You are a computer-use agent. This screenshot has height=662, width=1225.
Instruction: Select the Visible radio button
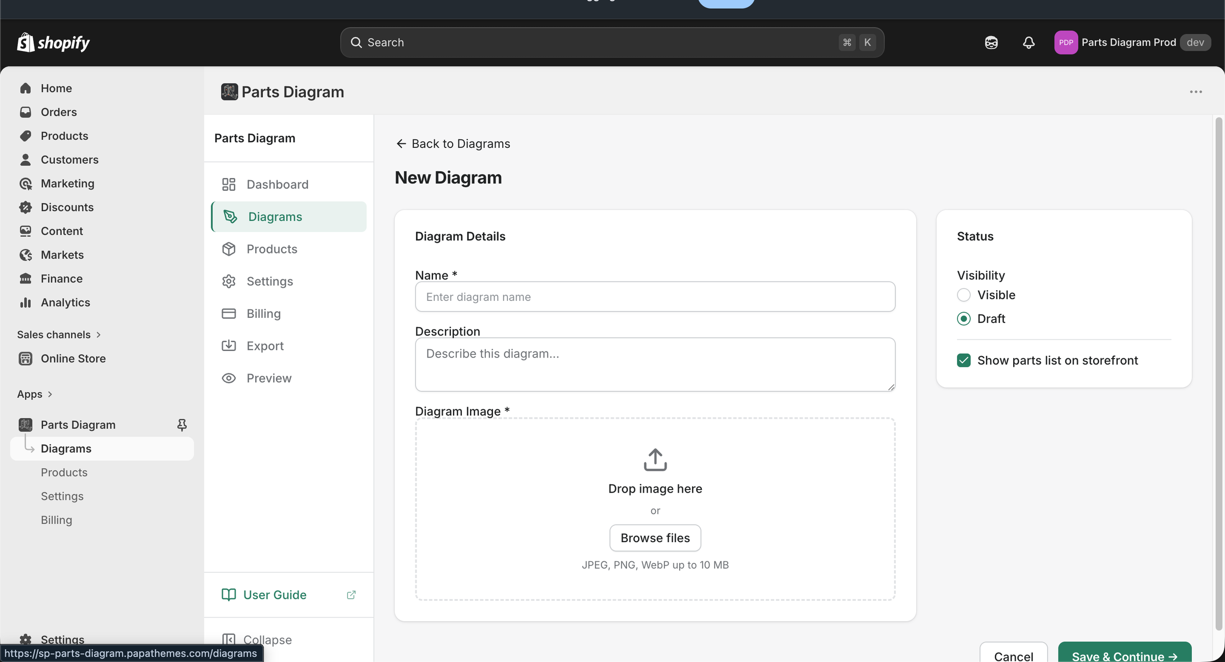click(964, 295)
